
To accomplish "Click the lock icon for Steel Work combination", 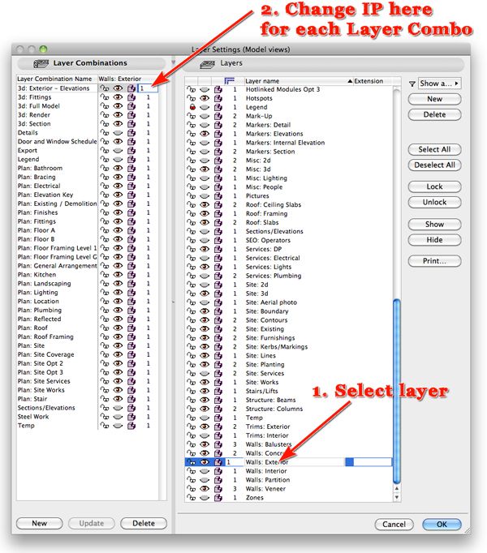I will (105, 417).
